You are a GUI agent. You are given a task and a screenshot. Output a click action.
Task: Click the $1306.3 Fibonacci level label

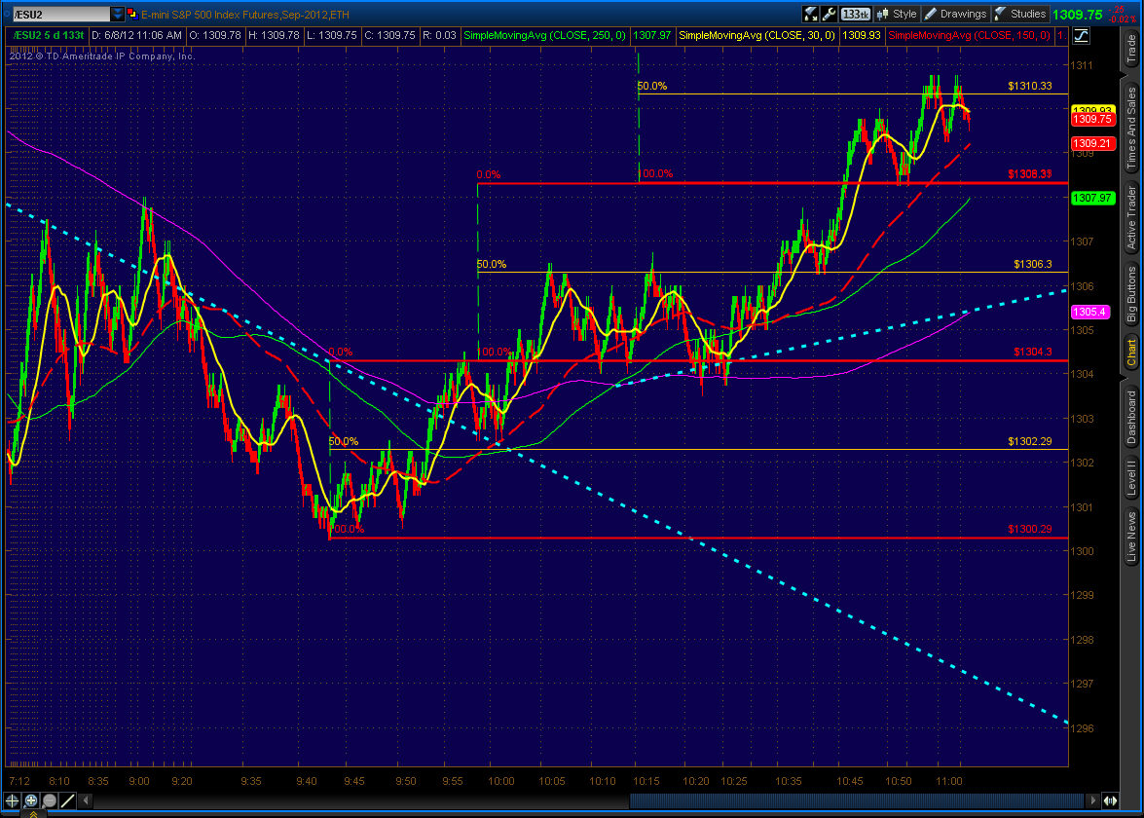point(1032,264)
